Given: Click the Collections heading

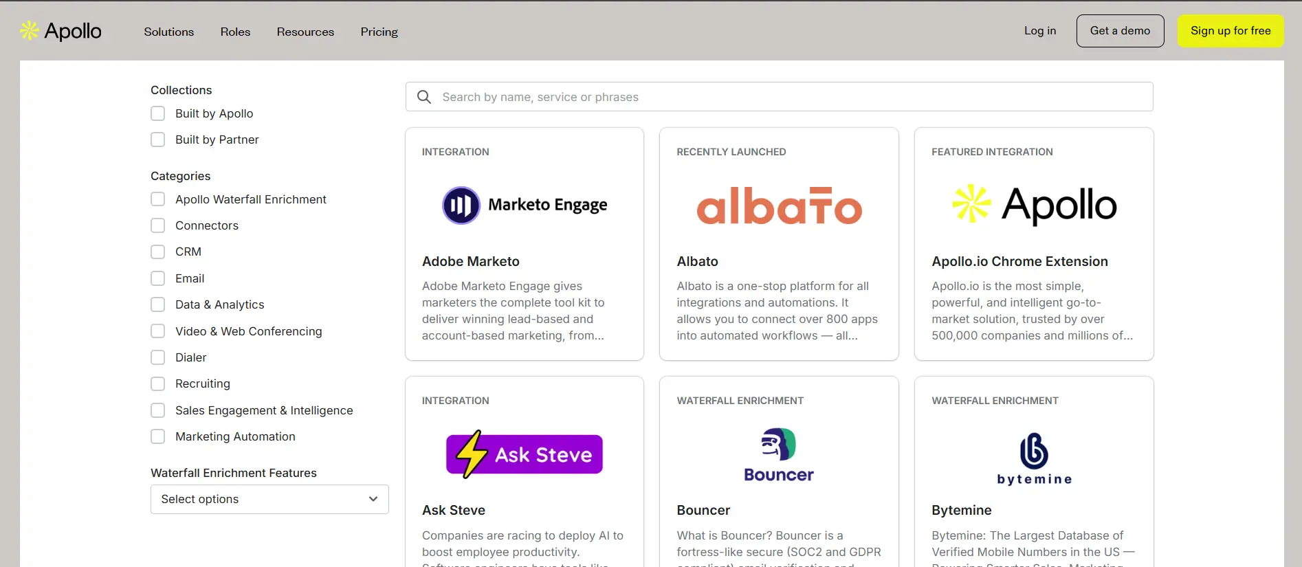Looking at the screenshot, I should pyautogui.click(x=181, y=90).
